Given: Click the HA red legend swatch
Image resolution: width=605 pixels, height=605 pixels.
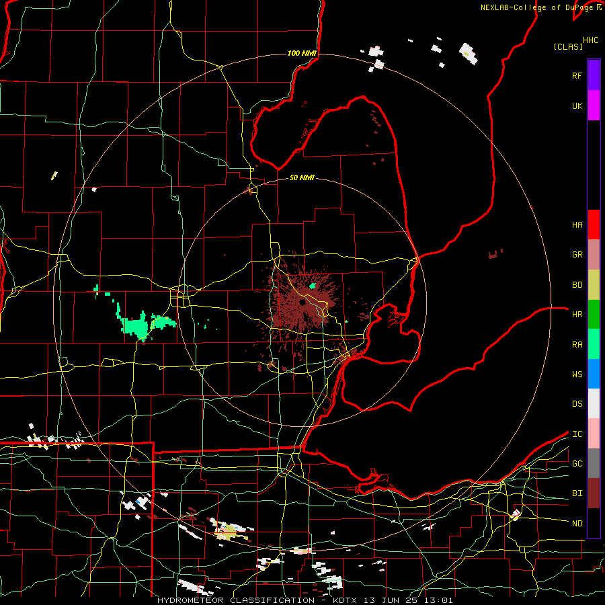Looking at the screenshot, I should click(x=594, y=225).
